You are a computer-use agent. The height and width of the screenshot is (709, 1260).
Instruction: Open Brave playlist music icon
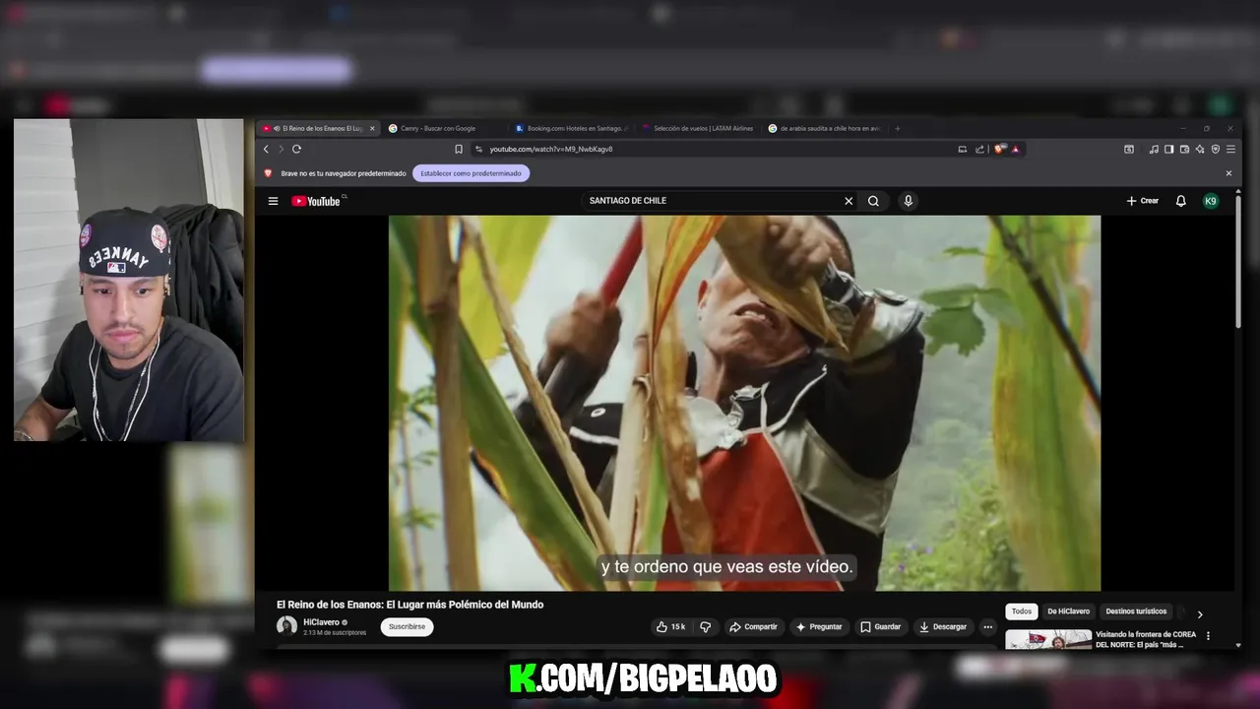[1154, 149]
